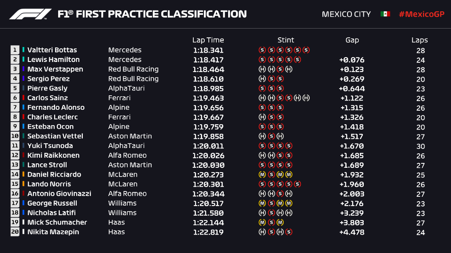
Task: Select driver name Valtteri Bottas
Action: (52, 50)
